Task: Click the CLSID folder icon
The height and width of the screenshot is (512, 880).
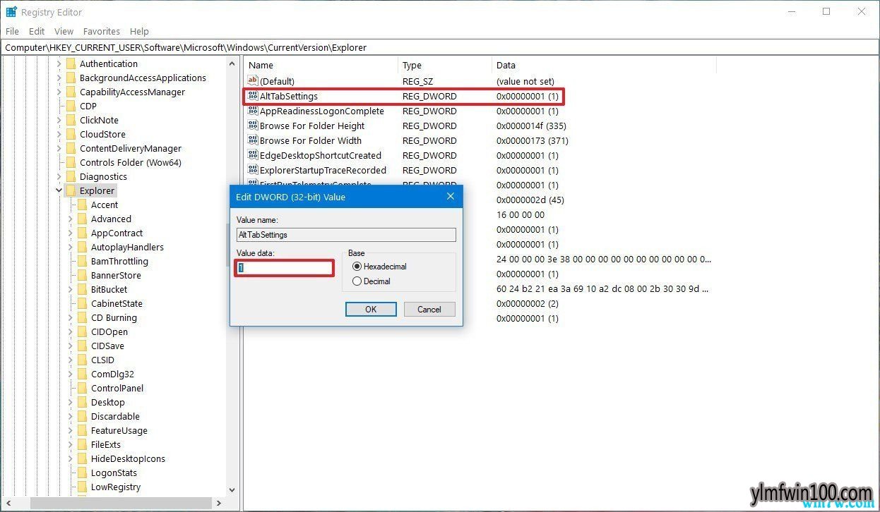Action: 82,360
